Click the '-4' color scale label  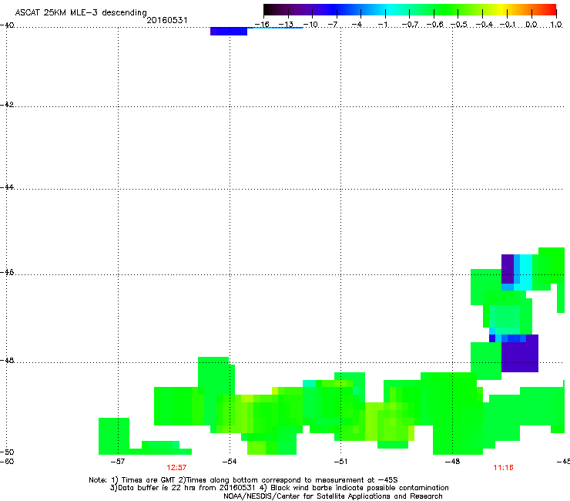(x=357, y=25)
